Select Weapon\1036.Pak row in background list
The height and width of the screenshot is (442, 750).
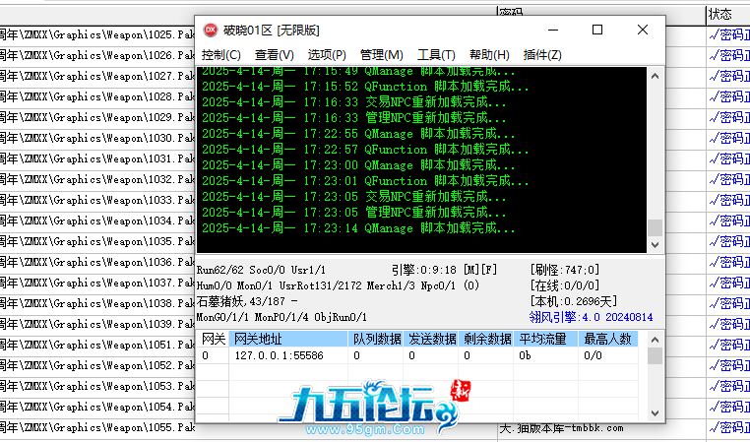tap(97, 262)
